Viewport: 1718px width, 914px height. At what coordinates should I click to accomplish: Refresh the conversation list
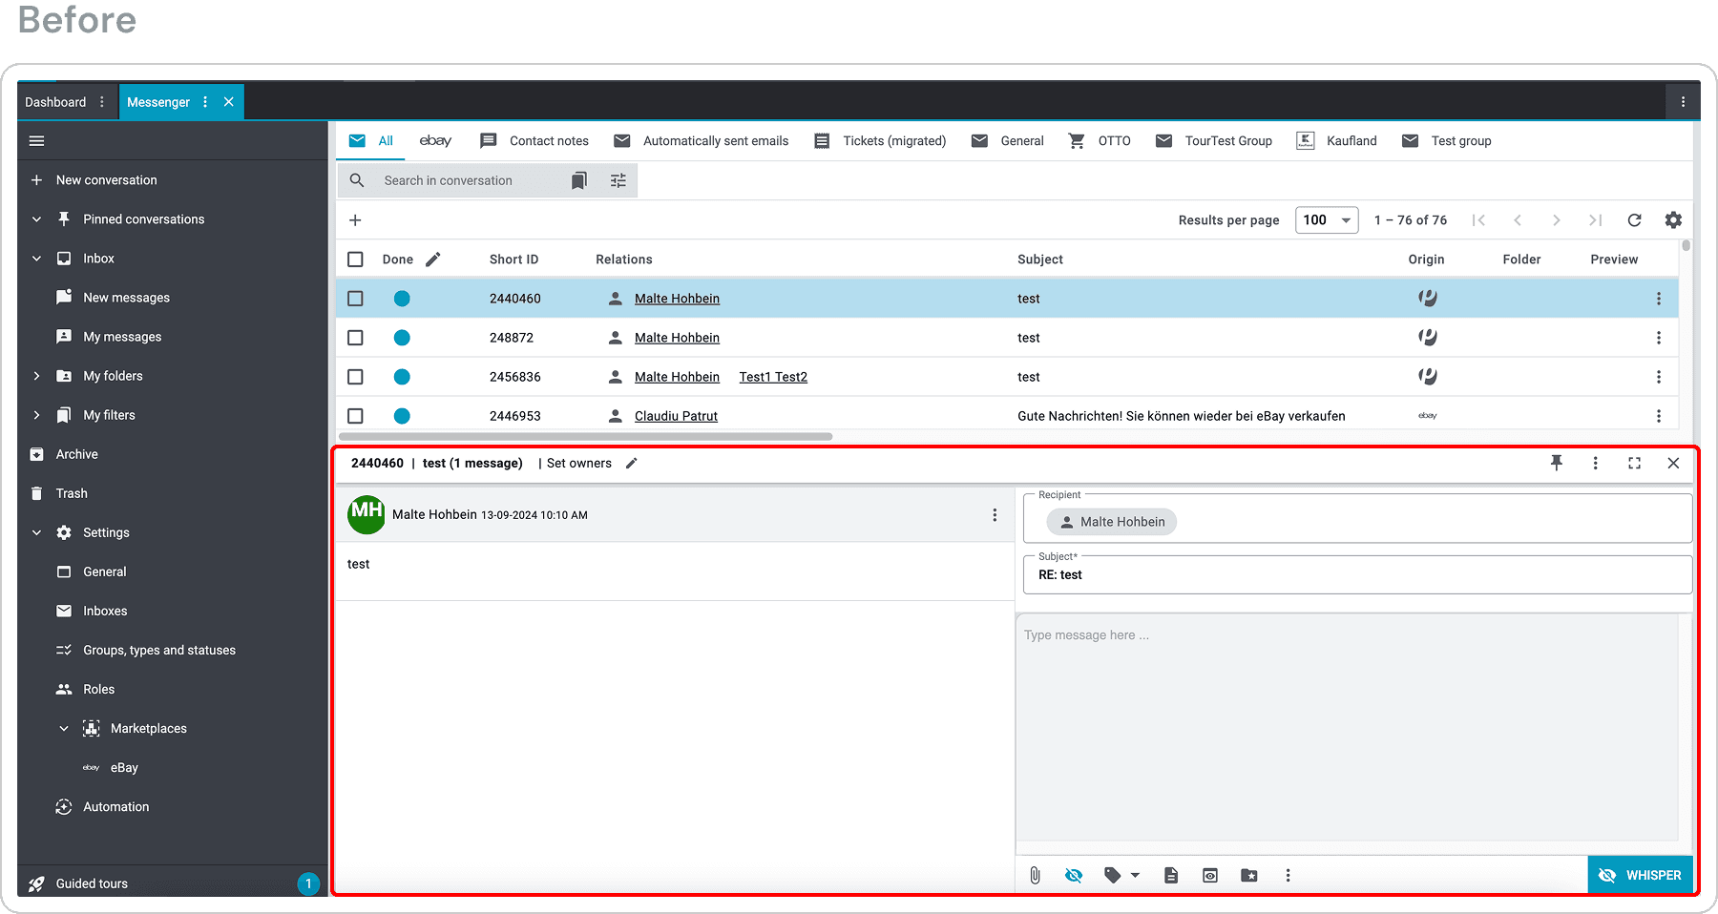click(1634, 220)
